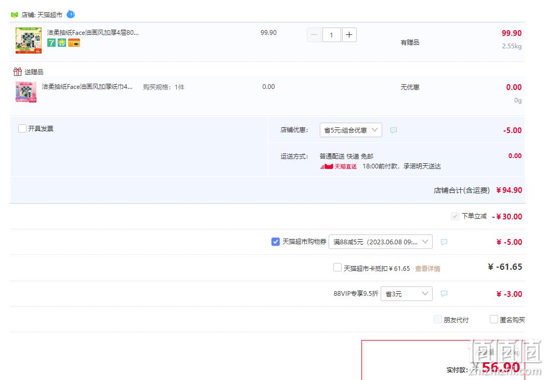Check the 朋友代付 checkbox
Viewport: 546px width, 380px height.
438,319
